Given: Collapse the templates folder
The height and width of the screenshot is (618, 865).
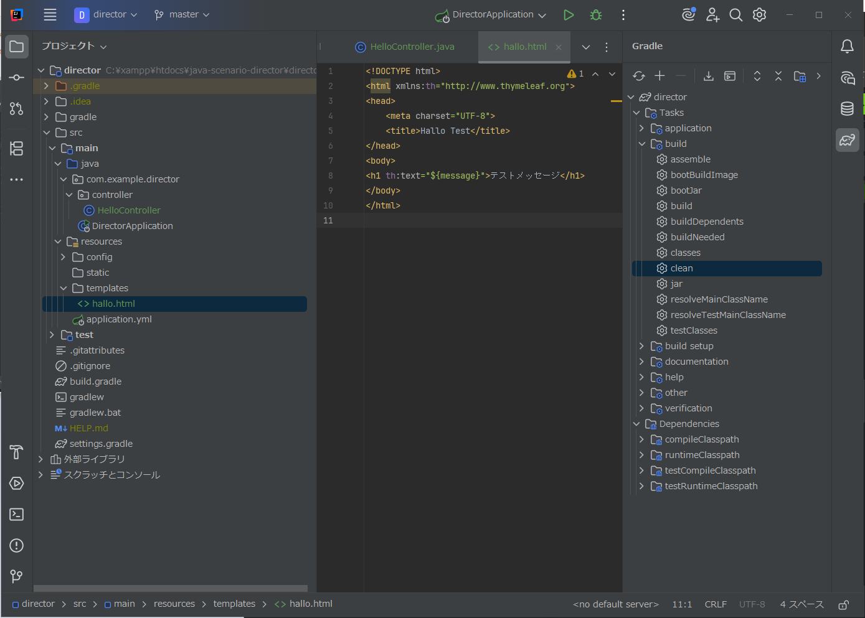Looking at the screenshot, I should click(x=64, y=288).
